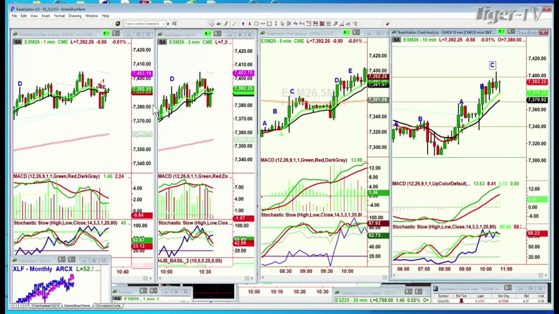Switch to 3Timeframes010210 workspace tab

45,306
